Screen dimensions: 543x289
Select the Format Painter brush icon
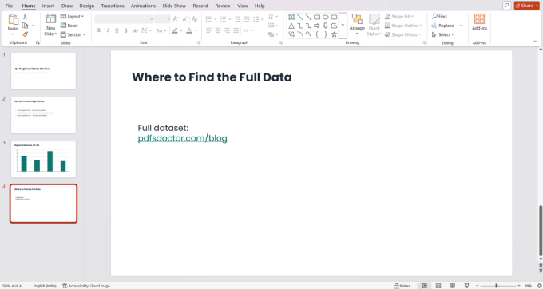[25, 34]
